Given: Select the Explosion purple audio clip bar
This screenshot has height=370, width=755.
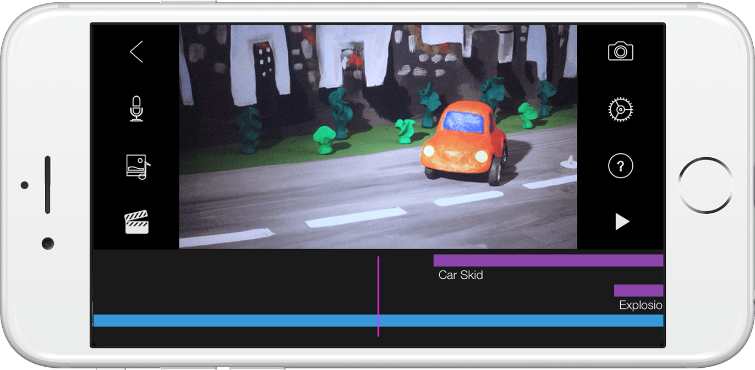Looking at the screenshot, I should 638,290.
